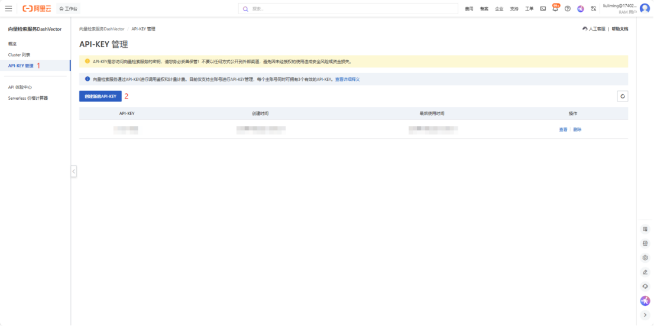Click the 删除 link in table row
The image size is (654, 326).
[577, 129]
